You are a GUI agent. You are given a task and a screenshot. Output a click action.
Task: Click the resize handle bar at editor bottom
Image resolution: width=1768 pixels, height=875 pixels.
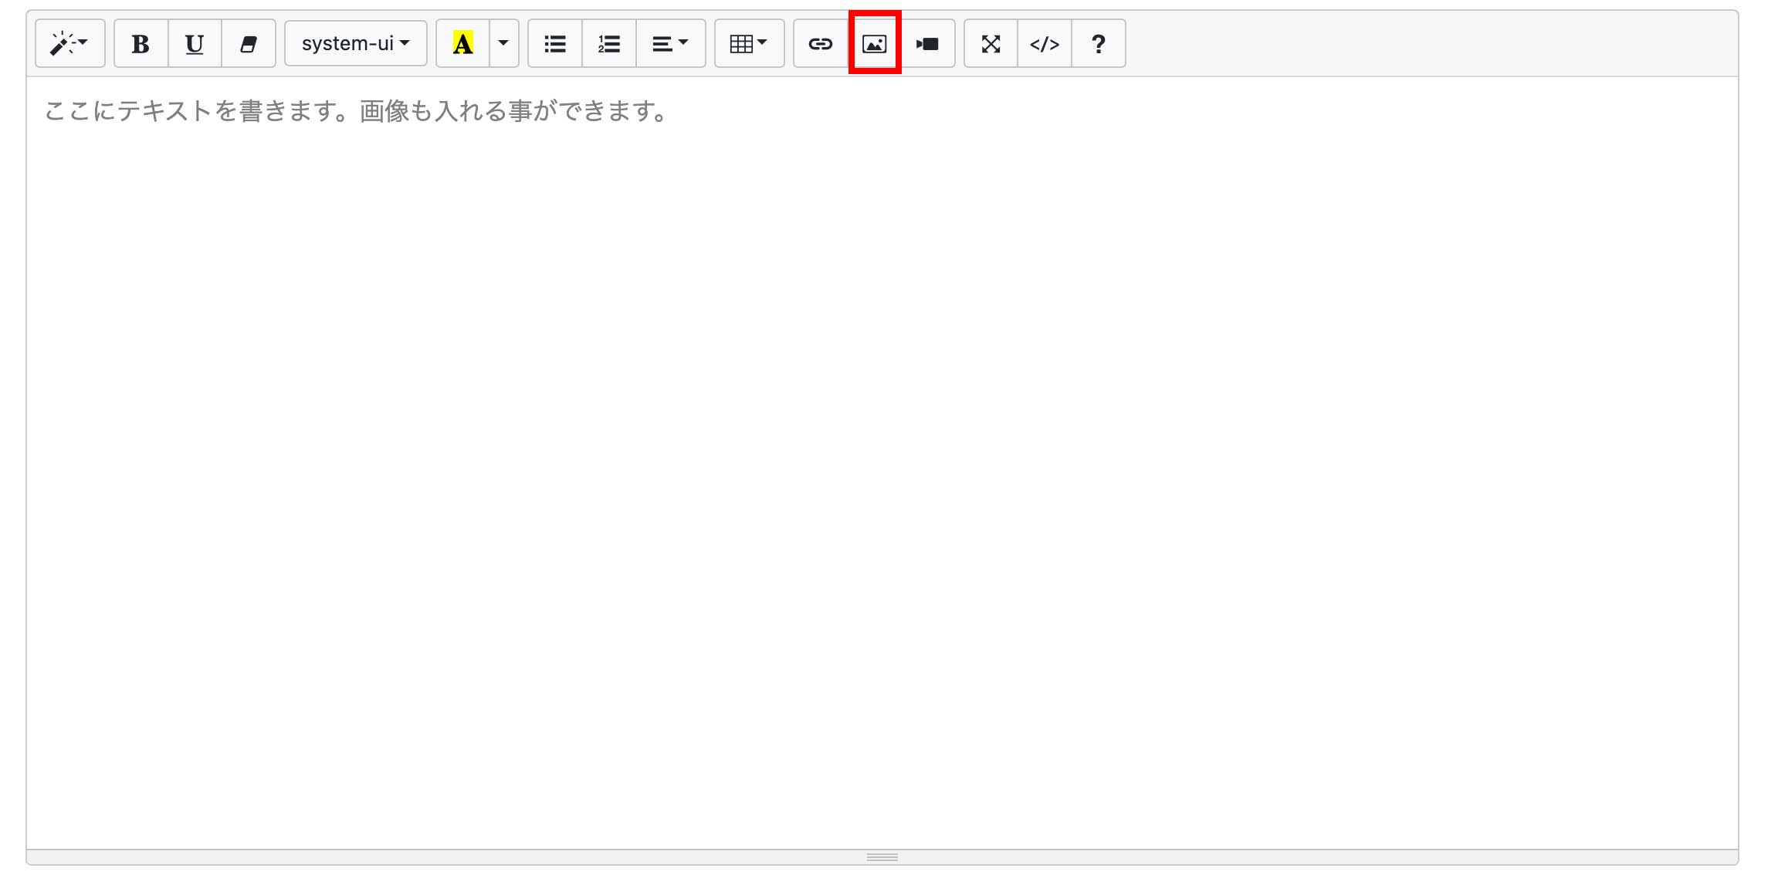coord(882,857)
